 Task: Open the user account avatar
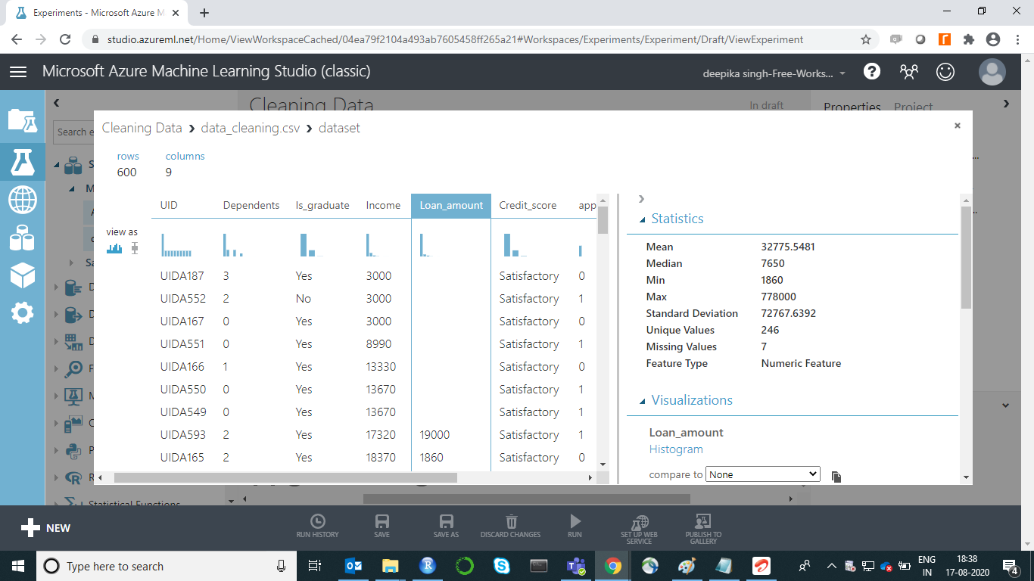(x=992, y=72)
